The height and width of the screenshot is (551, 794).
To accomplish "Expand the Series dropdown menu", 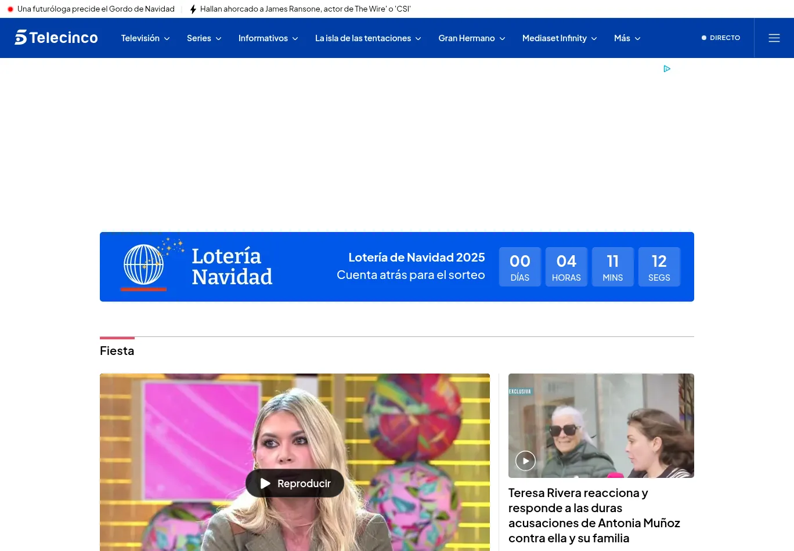I will coord(204,38).
